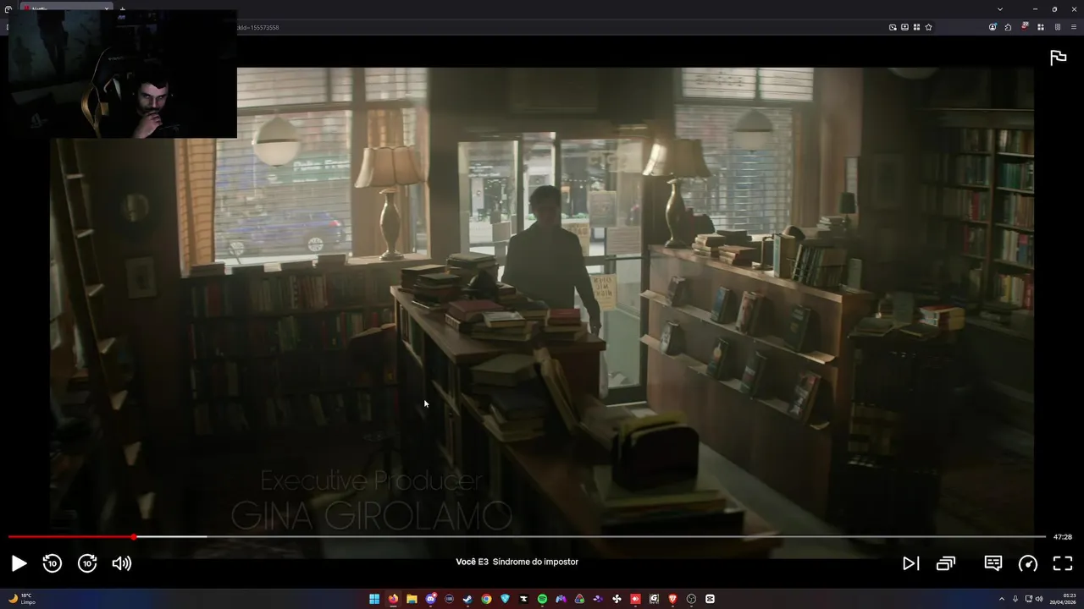This screenshot has height=609, width=1084.
Task: Open Steam from the taskbar
Action: tap(467, 599)
